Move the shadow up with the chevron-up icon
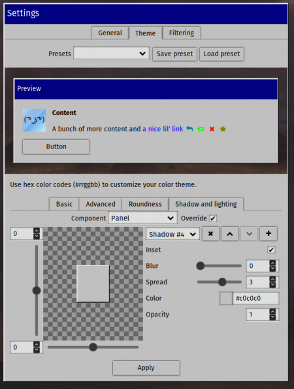The height and width of the screenshot is (389, 294). point(230,233)
